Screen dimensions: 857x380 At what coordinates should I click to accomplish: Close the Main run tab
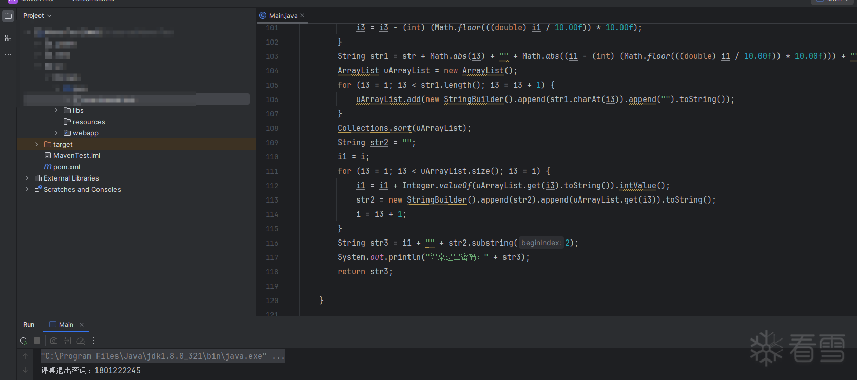coord(82,325)
